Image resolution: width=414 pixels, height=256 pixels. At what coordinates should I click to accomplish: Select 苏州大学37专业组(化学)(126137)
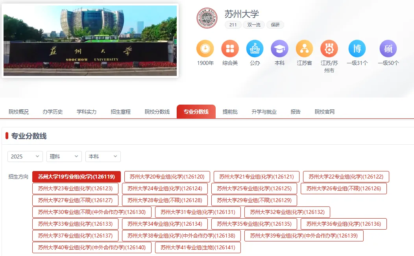(x=75, y=236)
